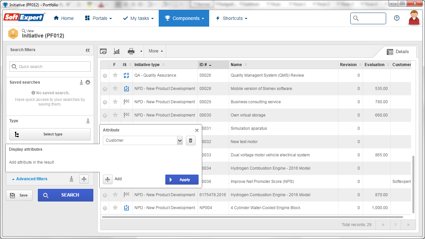Click the vertical scrollbar of grid
The height and width of the screenshot is (239, 425).
tap(413, 184)
